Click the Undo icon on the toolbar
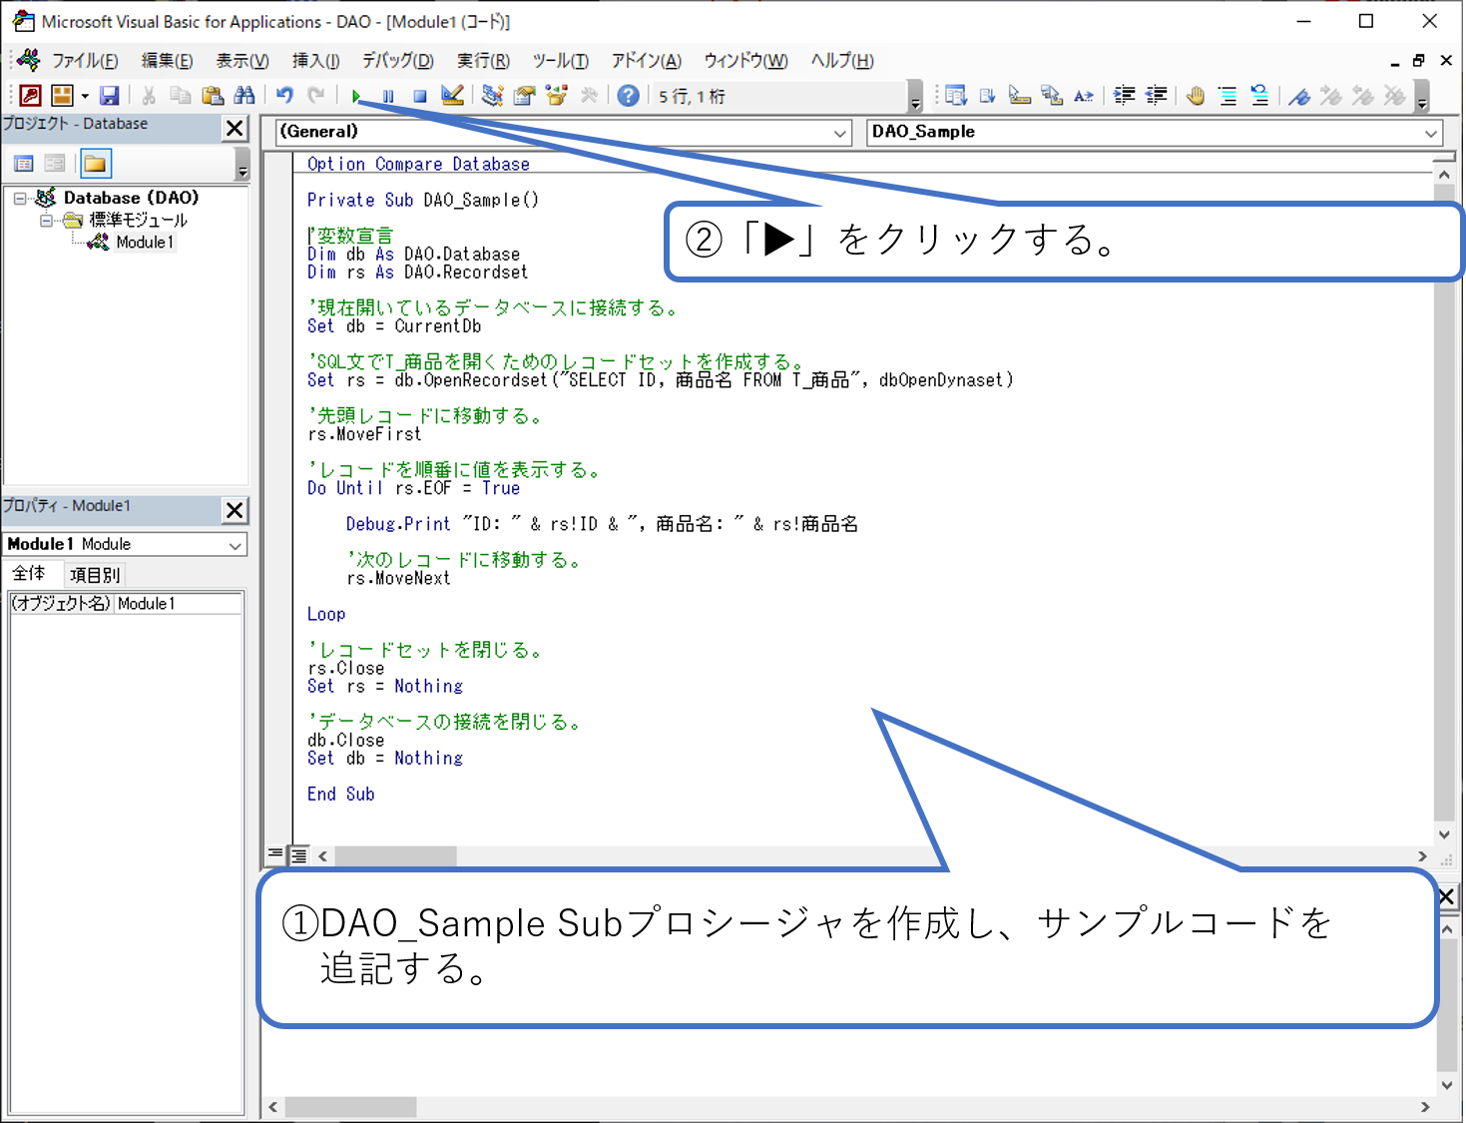This screenshot has height=1123, width=1466. (x=285, y=95)
